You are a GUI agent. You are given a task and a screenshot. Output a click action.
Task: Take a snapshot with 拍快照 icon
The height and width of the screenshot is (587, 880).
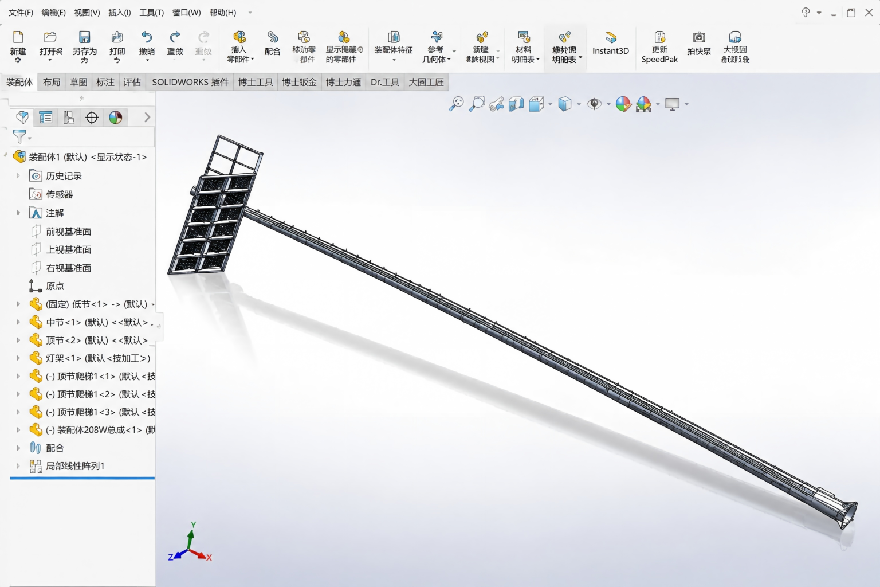[x=699, y=37]
